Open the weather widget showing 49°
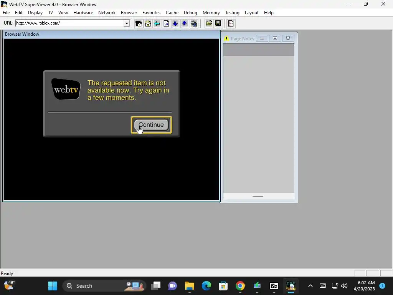393x295 pixels. point(9,285)
